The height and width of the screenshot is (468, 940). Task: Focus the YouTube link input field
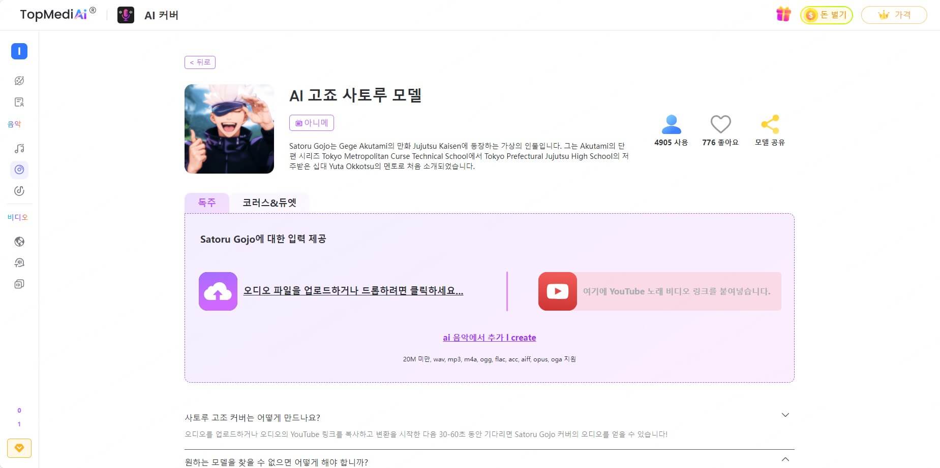[679, 291]
